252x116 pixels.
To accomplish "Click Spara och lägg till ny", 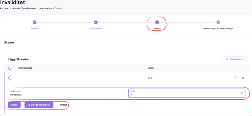I will point(39,105).
